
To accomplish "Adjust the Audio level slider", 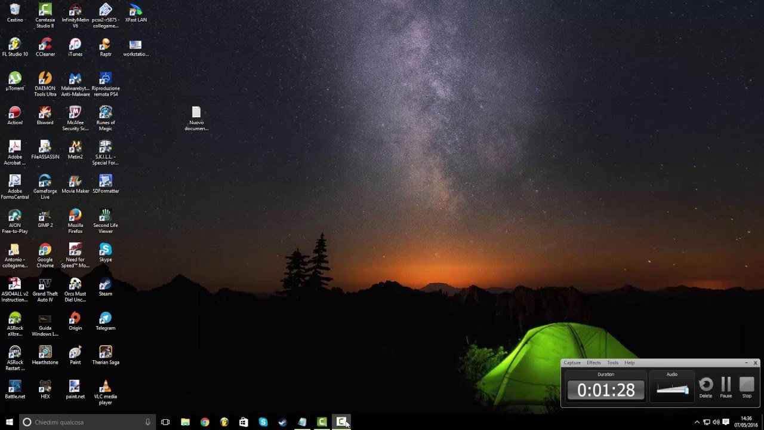I will 673,390.
